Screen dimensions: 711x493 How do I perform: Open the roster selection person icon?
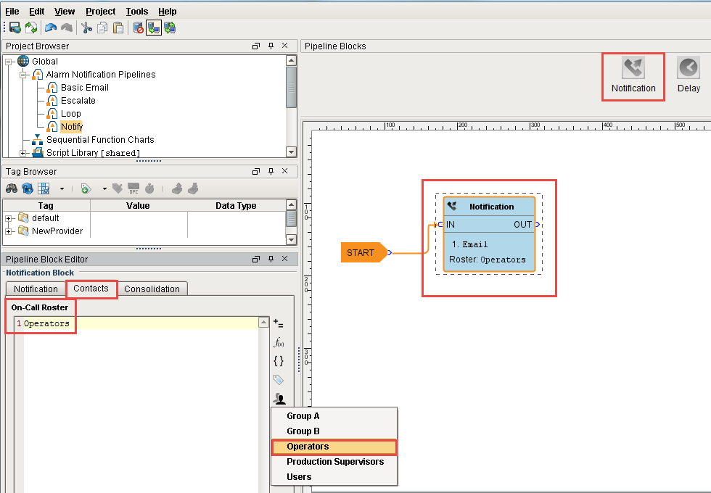click(x=279, y=398)
